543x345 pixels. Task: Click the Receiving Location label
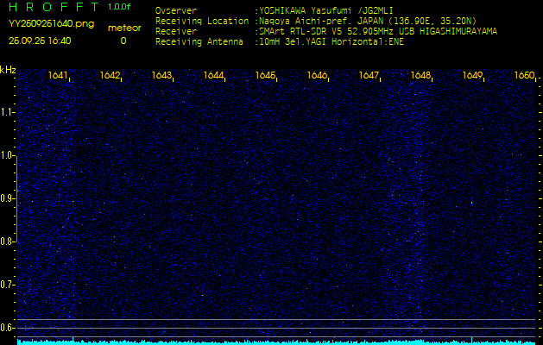tap(202, 21)
